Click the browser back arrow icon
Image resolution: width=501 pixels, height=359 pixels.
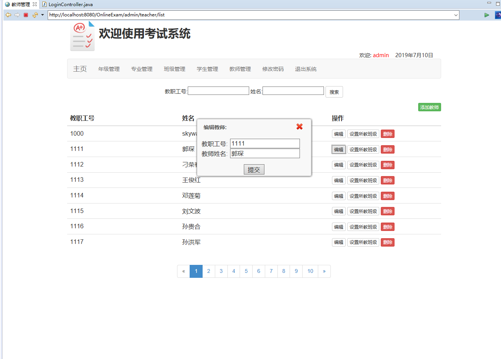pos(8,15)
